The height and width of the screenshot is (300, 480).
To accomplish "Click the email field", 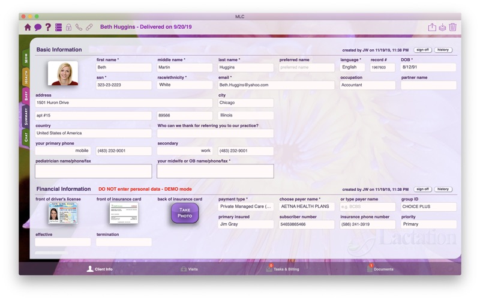I will click(277, 85).
